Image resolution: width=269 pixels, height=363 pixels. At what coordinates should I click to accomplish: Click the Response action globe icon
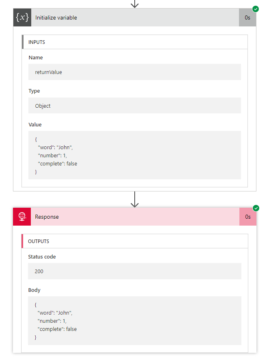pyautogui.click(x=22, y=217)
